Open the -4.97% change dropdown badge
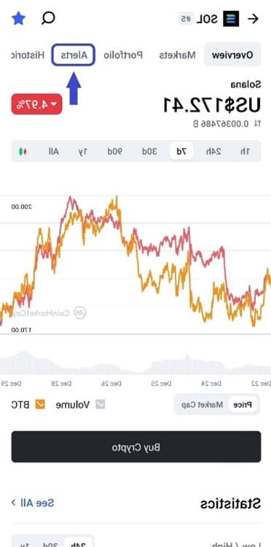This screenshot has height=547, width=271. 37,104
